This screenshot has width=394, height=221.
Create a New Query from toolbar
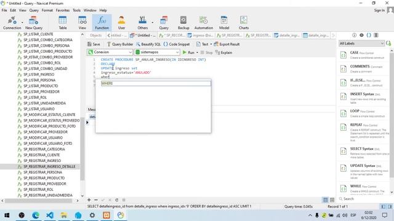pyautogui.click(x=34, y=23)
